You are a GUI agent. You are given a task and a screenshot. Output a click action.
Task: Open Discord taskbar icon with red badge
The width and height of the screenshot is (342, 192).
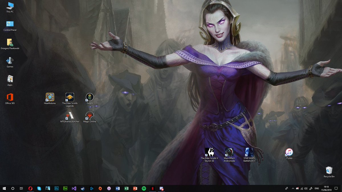point(162,188)
